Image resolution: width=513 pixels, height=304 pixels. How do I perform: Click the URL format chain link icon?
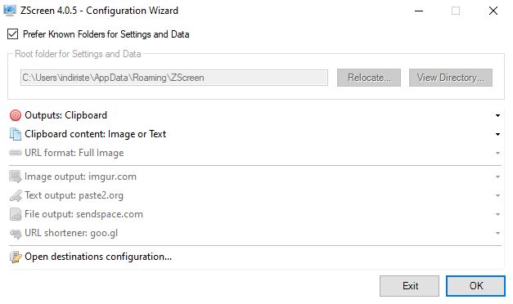16,153
